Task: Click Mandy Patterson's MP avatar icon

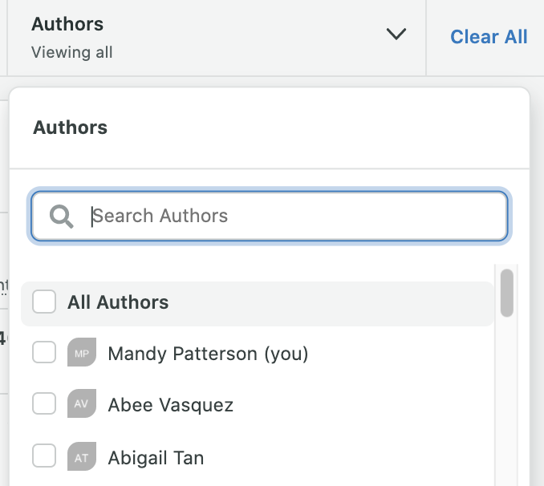Action: click(x=82, y=352)
